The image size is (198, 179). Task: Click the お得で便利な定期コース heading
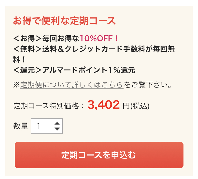[64, 21]
